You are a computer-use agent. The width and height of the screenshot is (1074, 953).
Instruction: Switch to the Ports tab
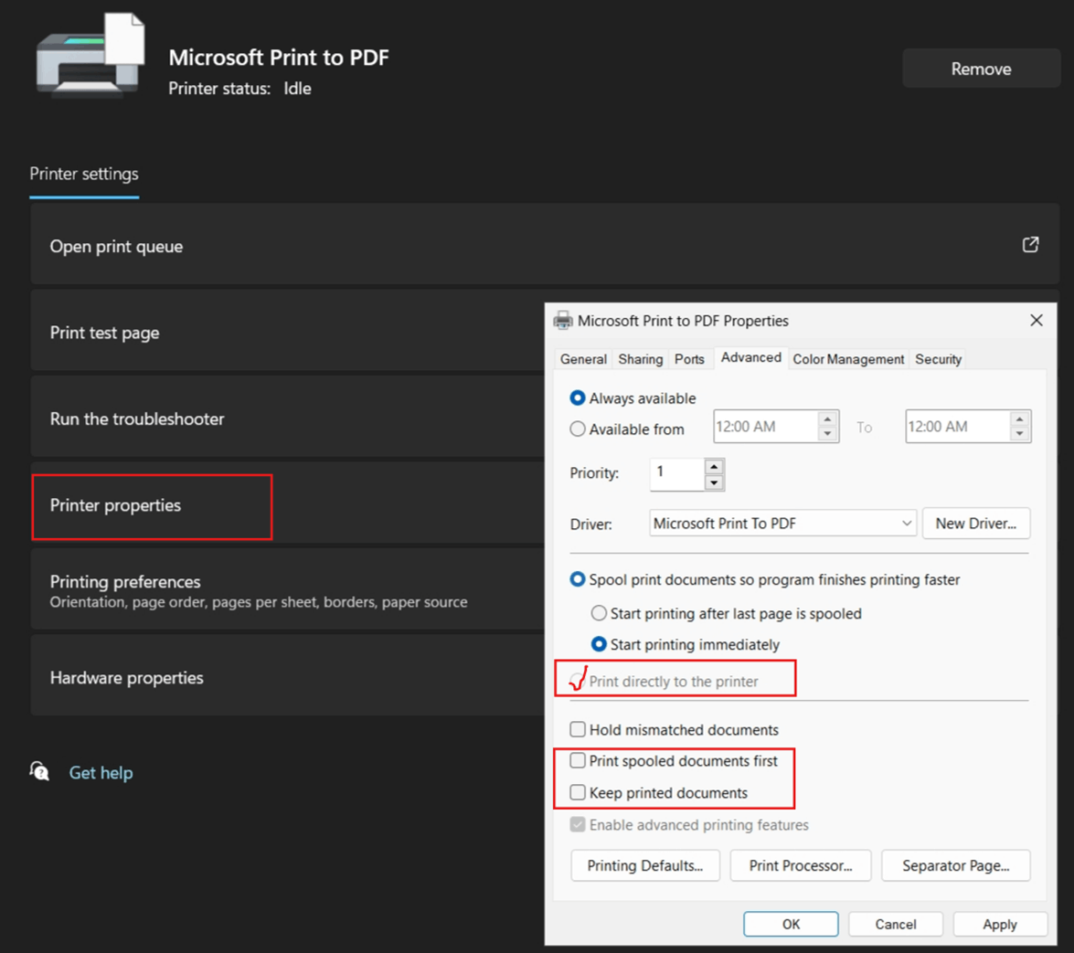click(x=689, y=359)
